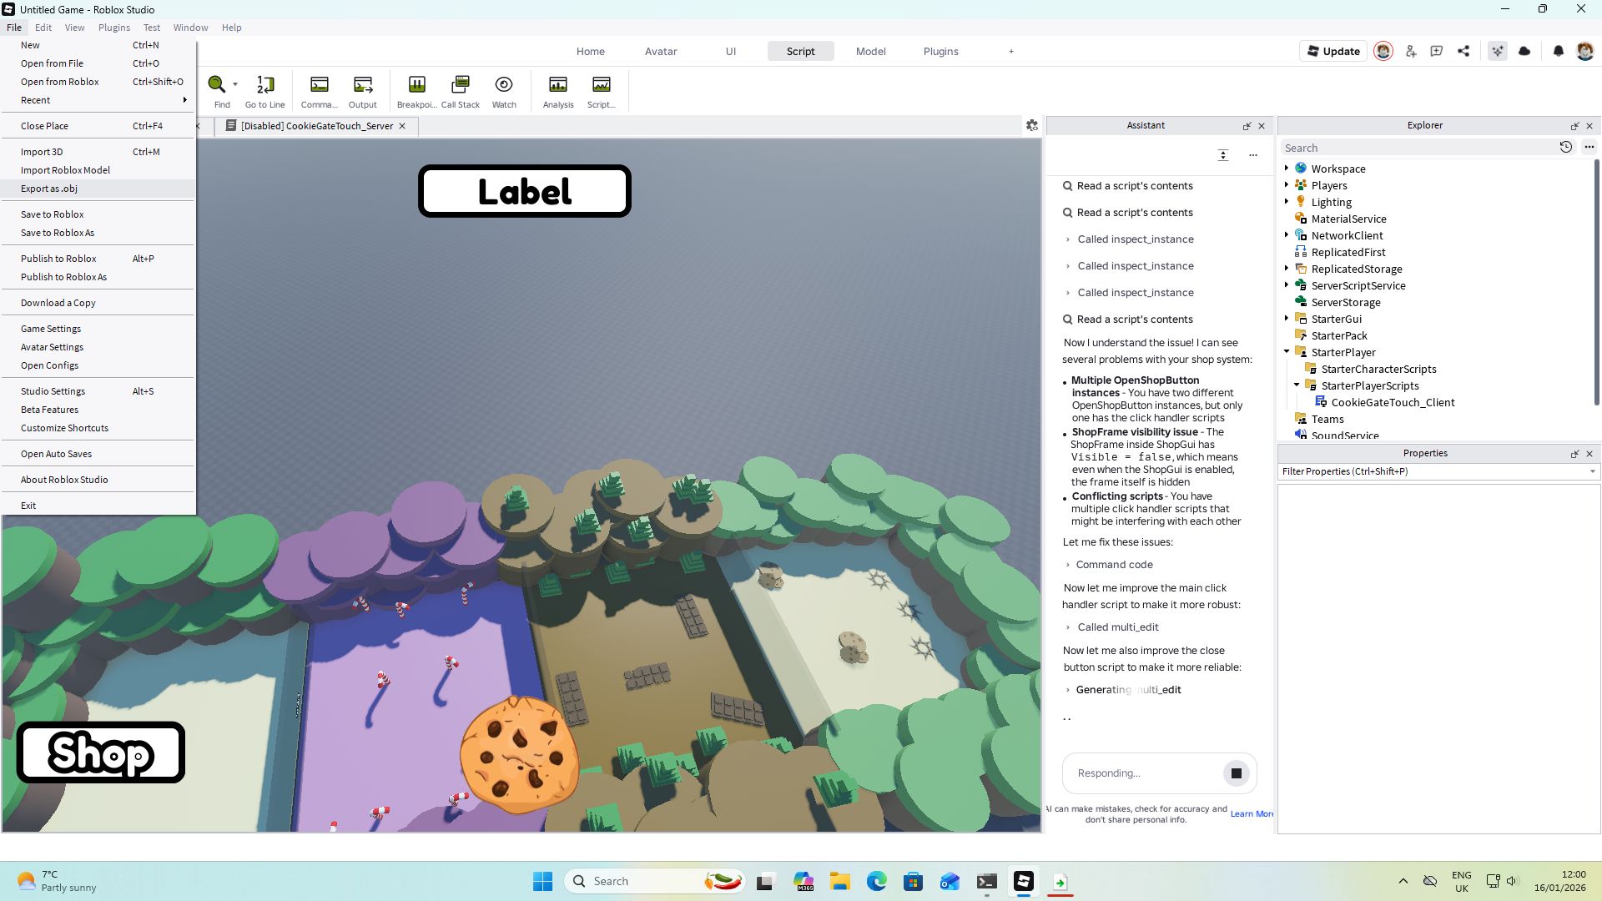The image size is (1602, 901).
Task: Select the Find tool
Action: pyautogui.click(x=220, y=90)
